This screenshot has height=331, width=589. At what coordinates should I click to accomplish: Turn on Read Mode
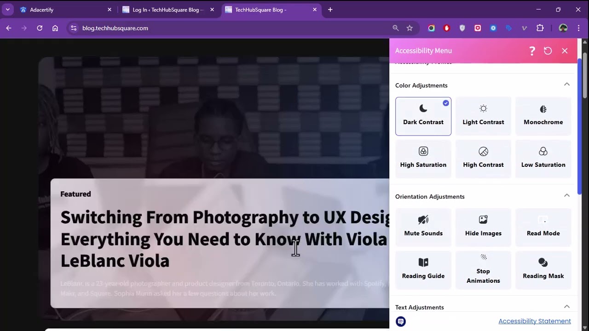[x=543, y=228]
